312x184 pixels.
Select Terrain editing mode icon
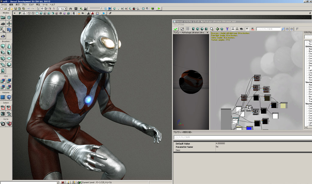[x=3, y=24]
